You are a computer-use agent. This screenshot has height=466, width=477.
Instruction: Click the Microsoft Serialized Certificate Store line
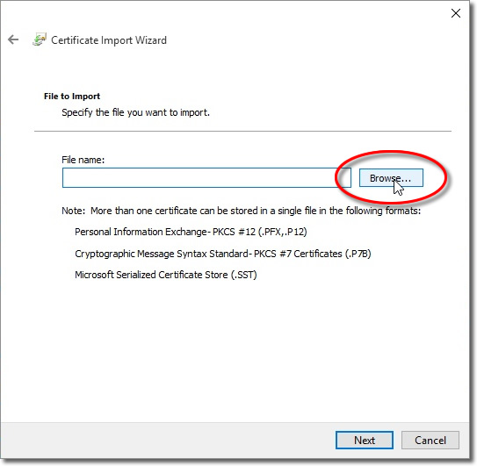tap(166, 275)
